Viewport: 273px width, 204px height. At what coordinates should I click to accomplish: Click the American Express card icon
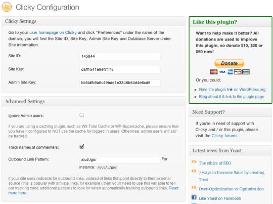[230, 72]
